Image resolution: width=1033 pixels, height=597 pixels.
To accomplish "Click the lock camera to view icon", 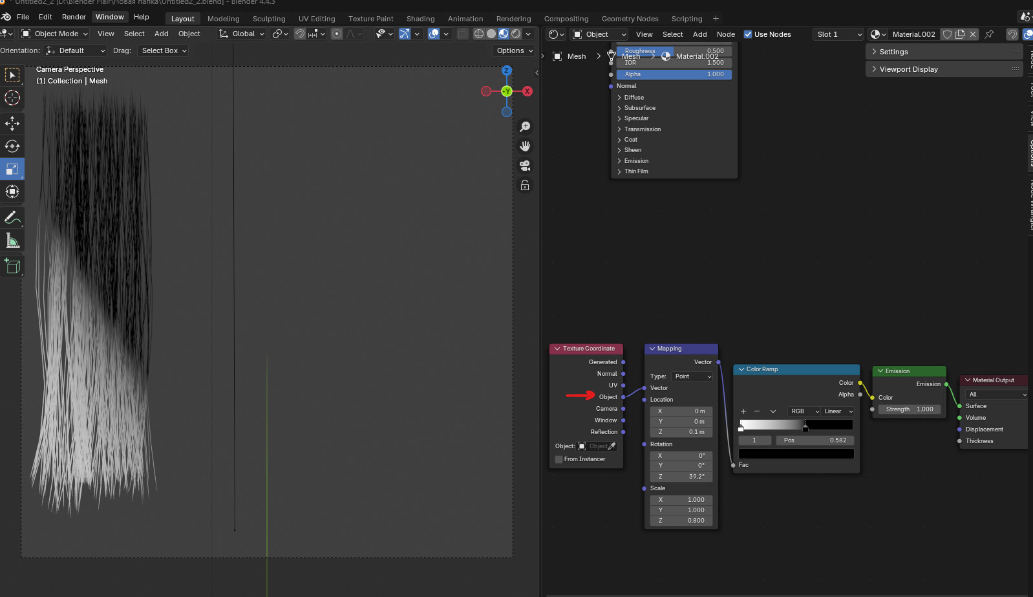I will point(525,186).
